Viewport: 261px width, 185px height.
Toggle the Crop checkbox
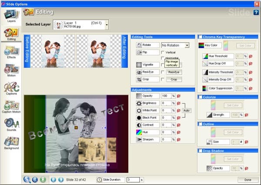163,79
